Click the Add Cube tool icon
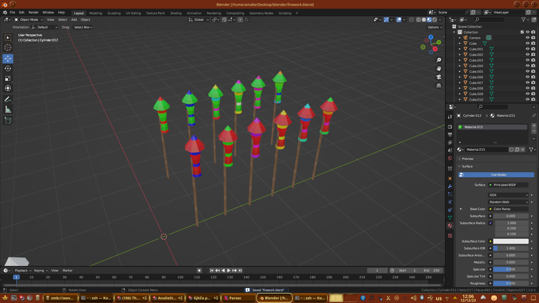539x303 pixels. (8, 121)
